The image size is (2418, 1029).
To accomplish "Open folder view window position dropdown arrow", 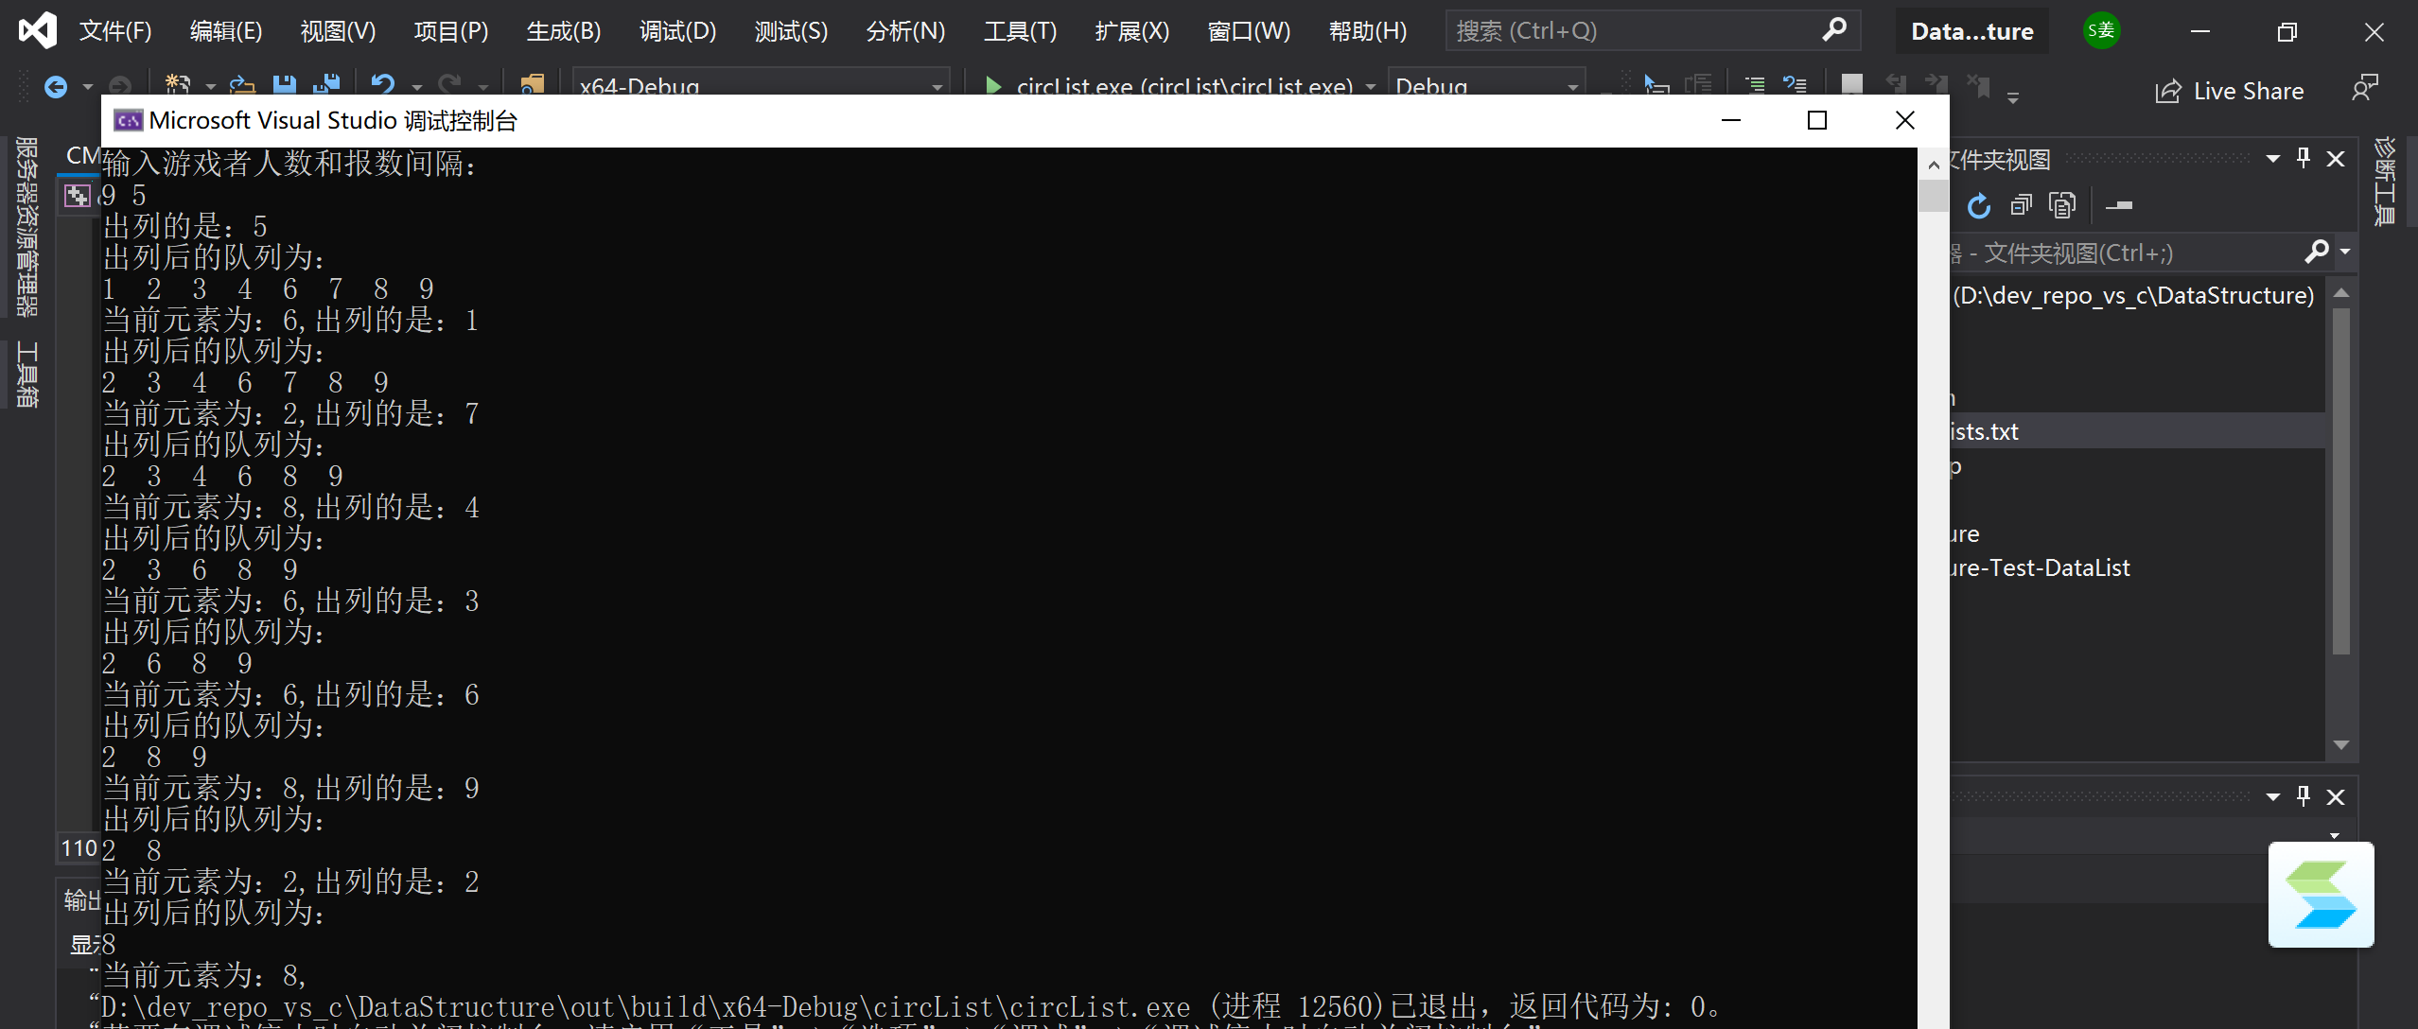I will tap(2272, 159).
